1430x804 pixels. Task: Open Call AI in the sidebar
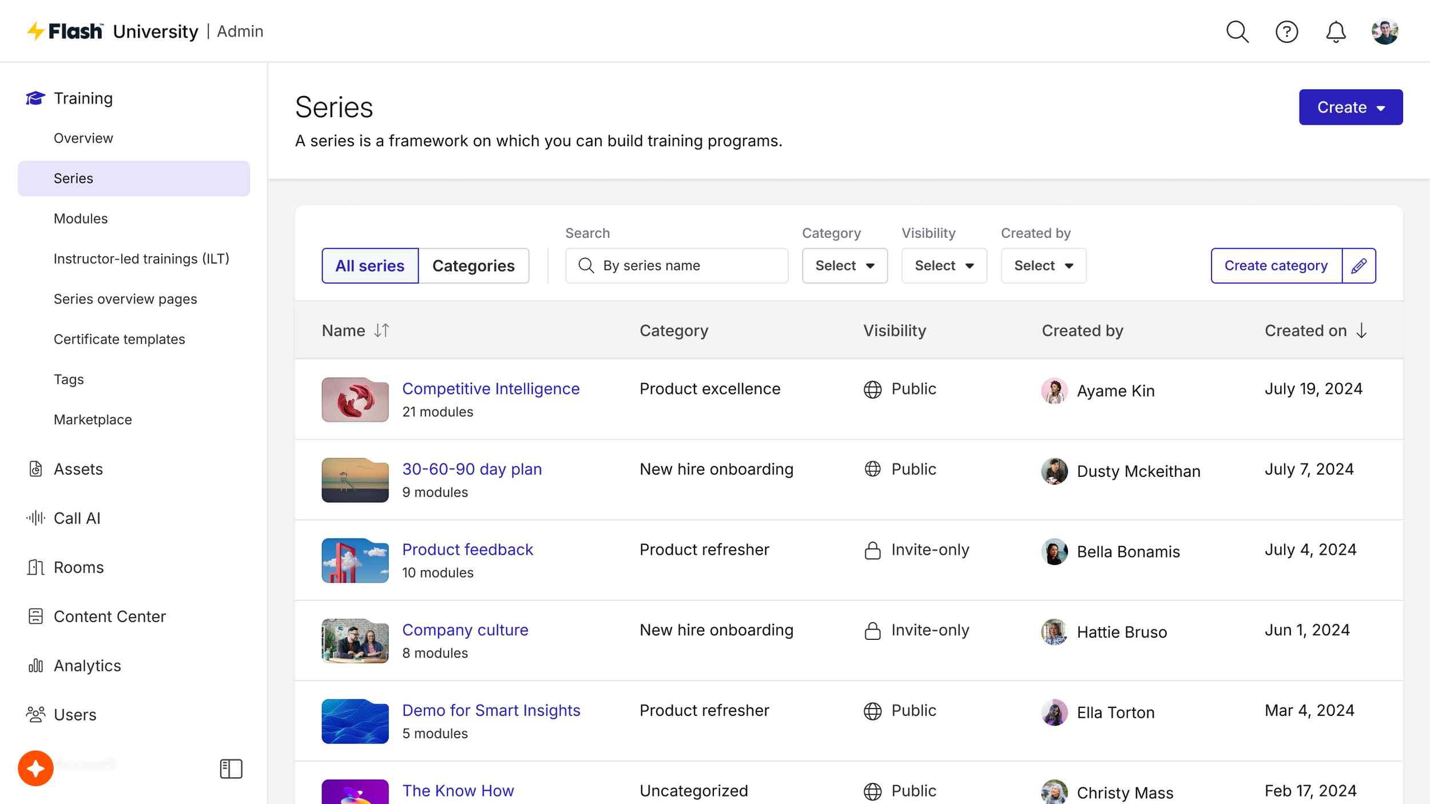pyautogui.click(x=77, y=518)
